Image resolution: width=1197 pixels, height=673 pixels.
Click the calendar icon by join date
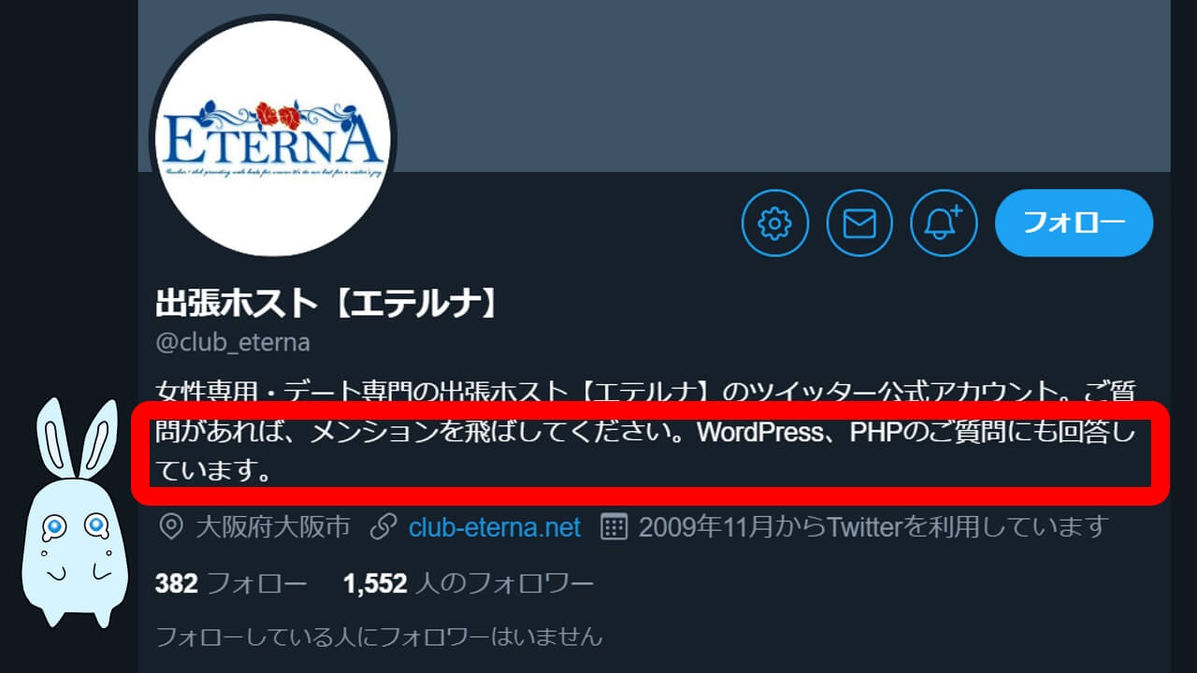(x=613, y=526)
